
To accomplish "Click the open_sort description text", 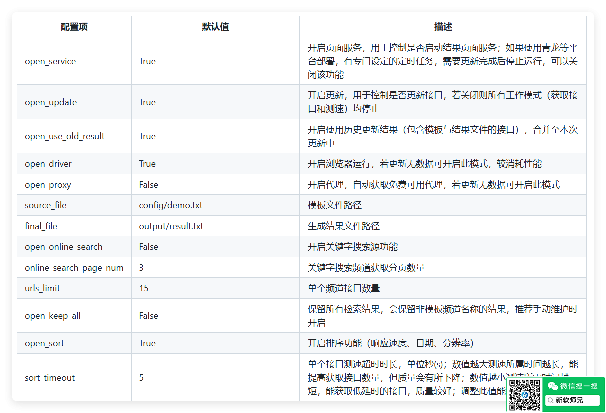I will tap(390, 343).
